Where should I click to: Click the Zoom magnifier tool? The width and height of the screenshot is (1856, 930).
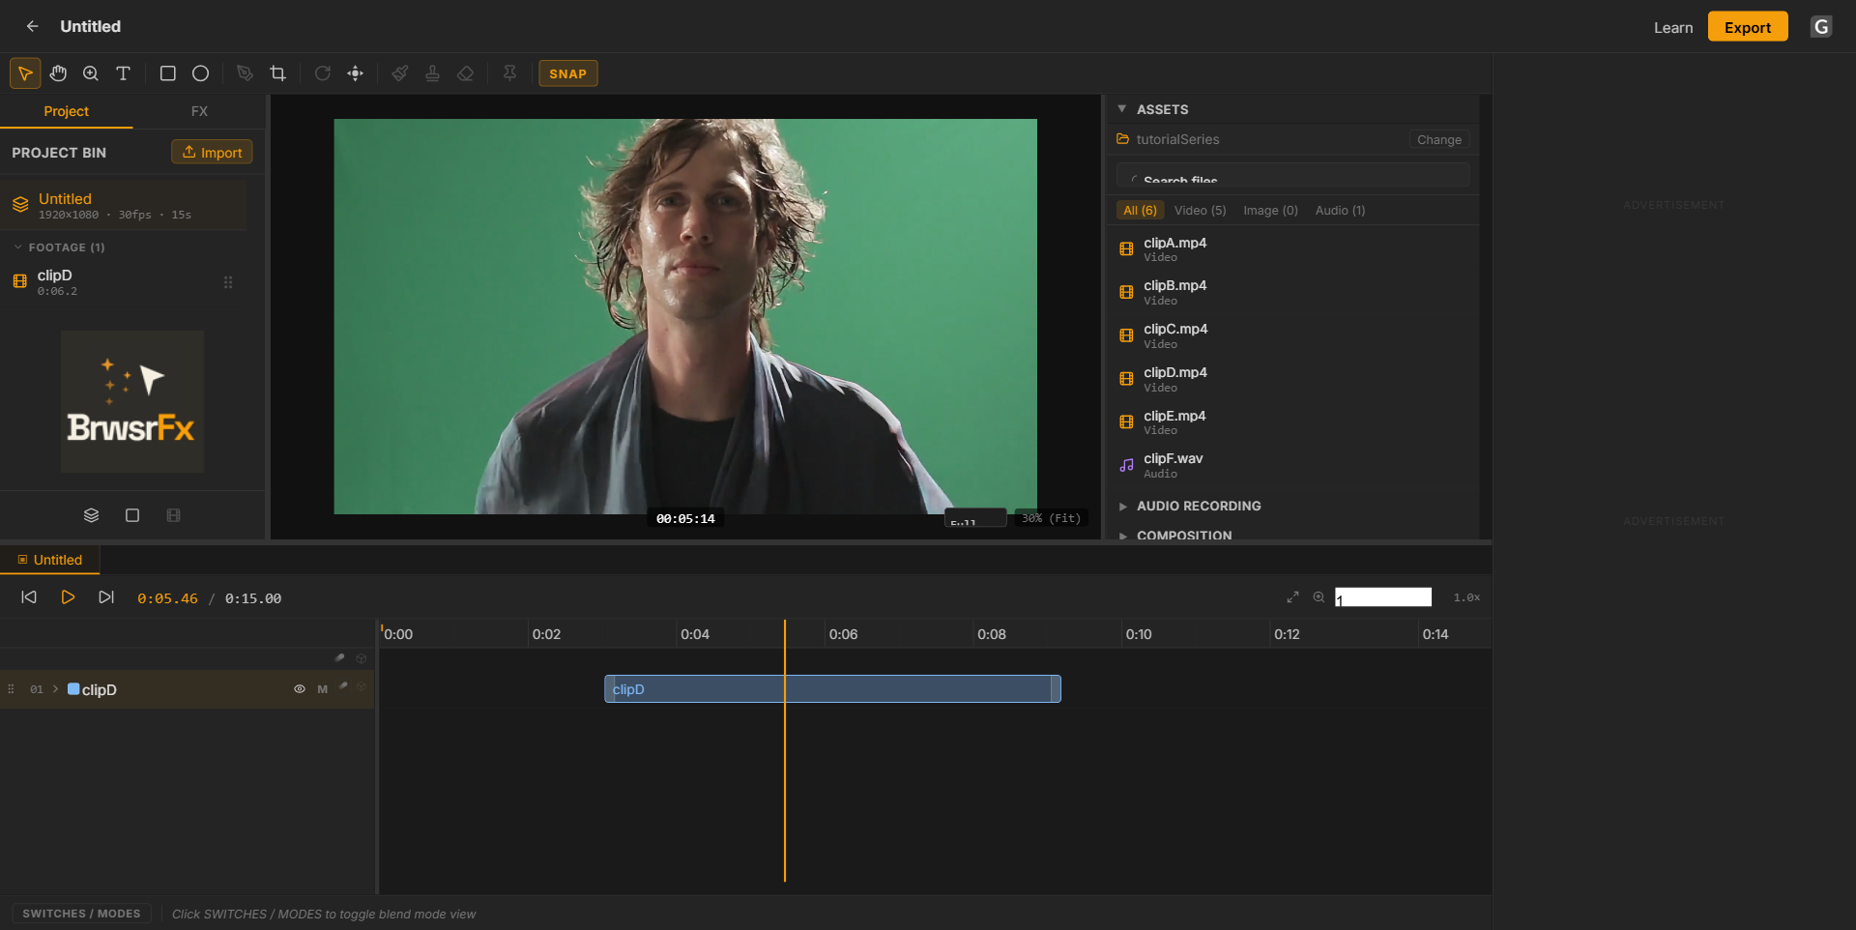coord(91,73)
